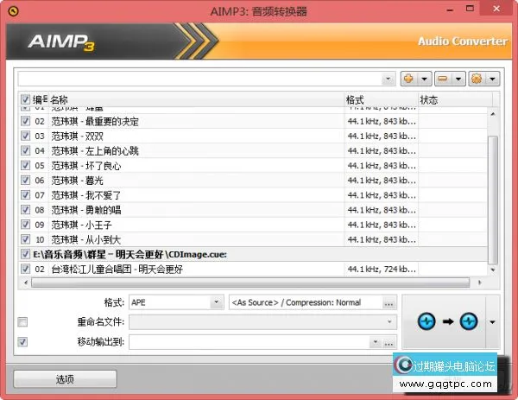Click the 编号 column header
Image resolution: width=518 pixels, height=400 pixels.
pos(40,99)
